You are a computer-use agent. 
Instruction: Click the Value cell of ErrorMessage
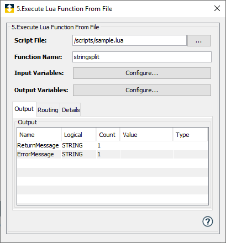[x=146, y=154]
